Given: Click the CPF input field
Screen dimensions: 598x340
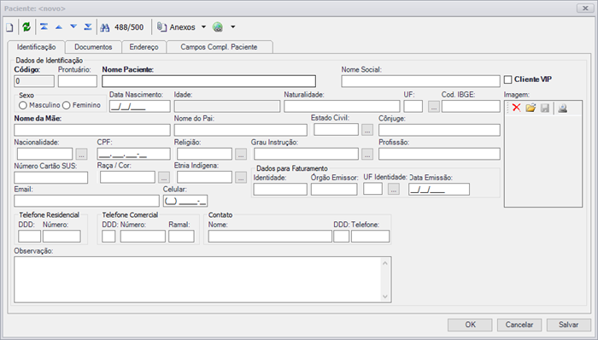Looking at the screenshot, I should tap(133, 154).
